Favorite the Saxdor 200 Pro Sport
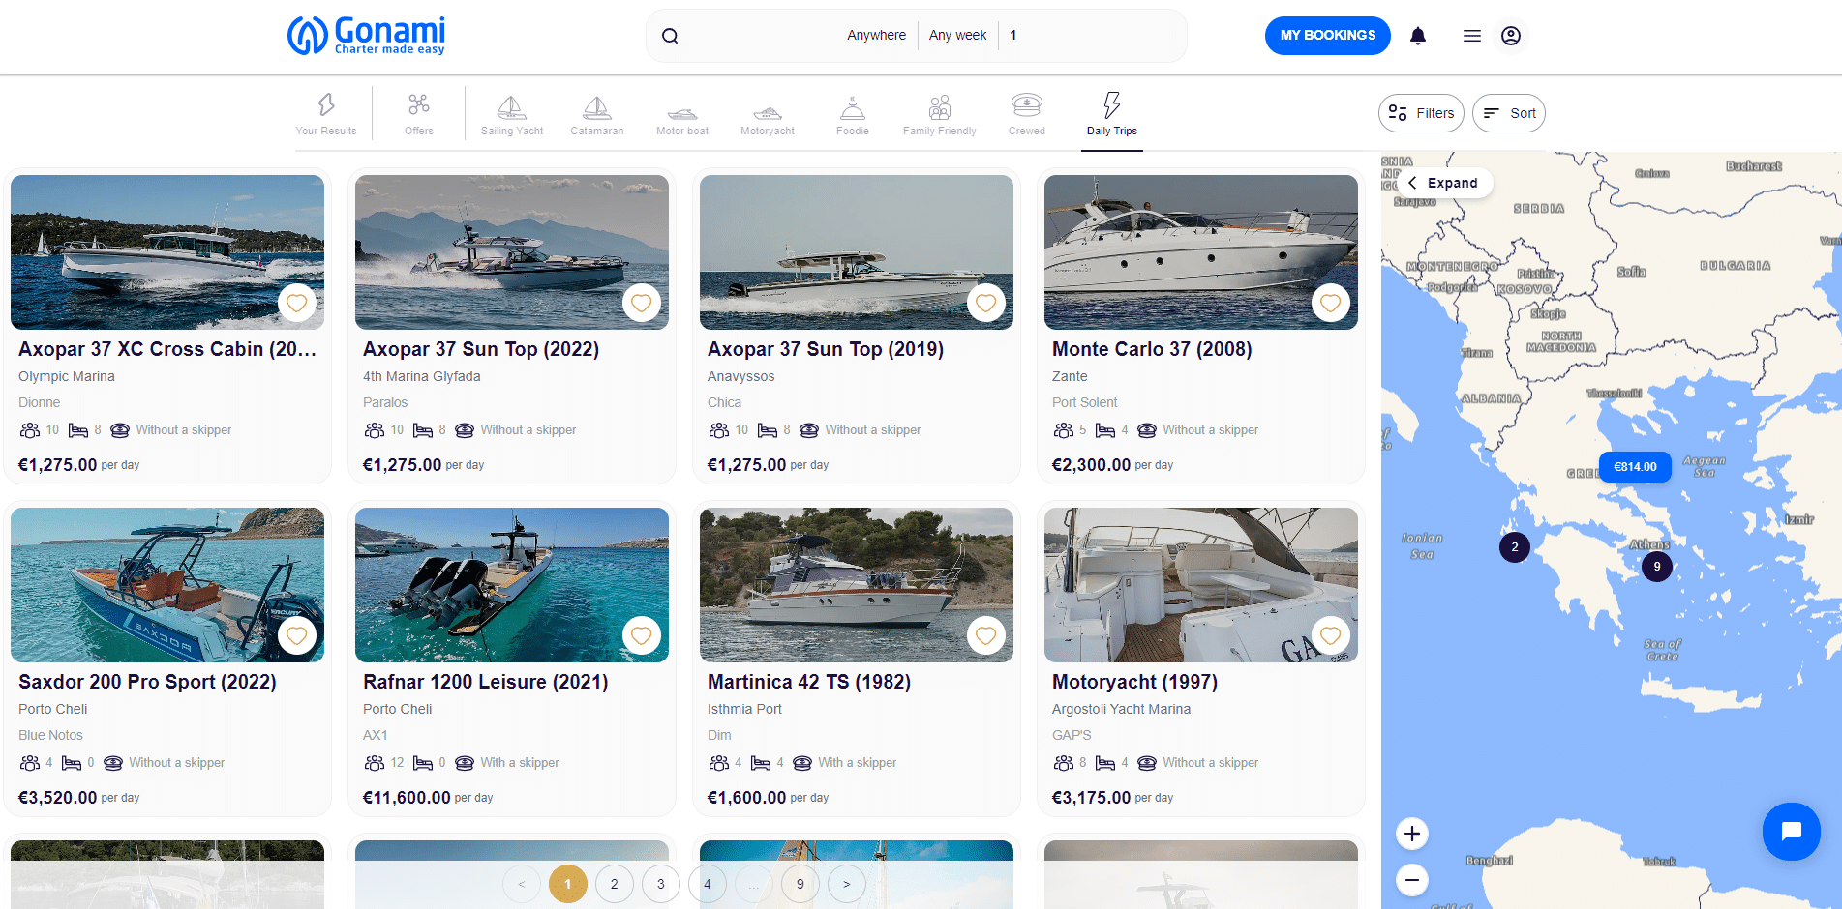Viewport: 1842px width, 909px height. 297,635
